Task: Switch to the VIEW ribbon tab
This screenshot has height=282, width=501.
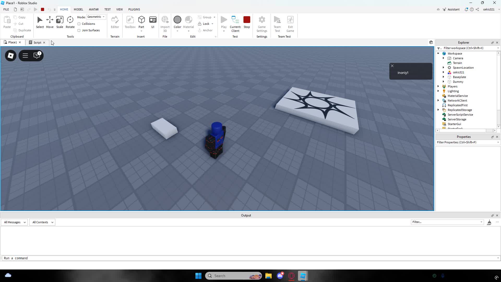Action: (x=120, y=9)
